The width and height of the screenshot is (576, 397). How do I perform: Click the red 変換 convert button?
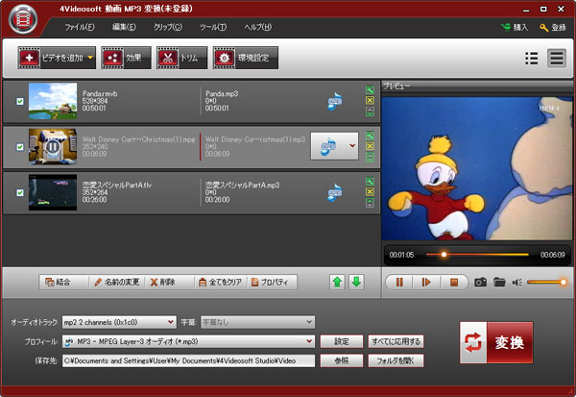pyautogui.click(x=496, y=342)
